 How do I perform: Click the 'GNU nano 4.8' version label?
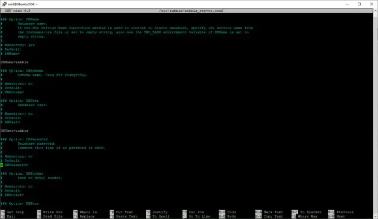tap(17, 11)
